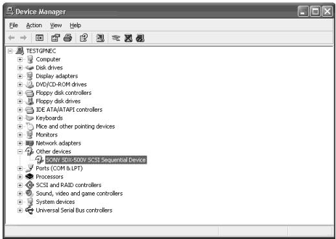Viewport: 336px width, 239px height.
Task: Expand the System devices node
Action: 20,202
